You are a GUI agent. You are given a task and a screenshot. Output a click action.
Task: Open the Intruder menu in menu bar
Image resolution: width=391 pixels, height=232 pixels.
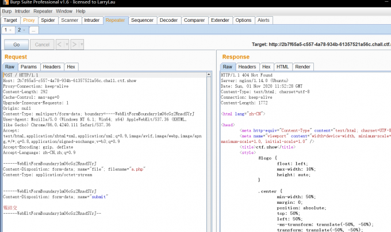click(22, 11)
